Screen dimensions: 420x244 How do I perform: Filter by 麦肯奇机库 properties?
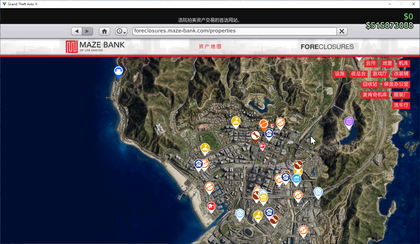pyautogui.click(x=375, y=95)
